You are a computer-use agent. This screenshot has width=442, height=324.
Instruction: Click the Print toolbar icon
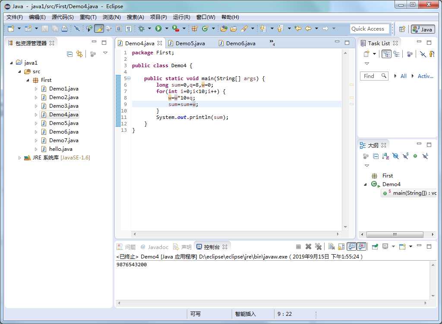65,28
